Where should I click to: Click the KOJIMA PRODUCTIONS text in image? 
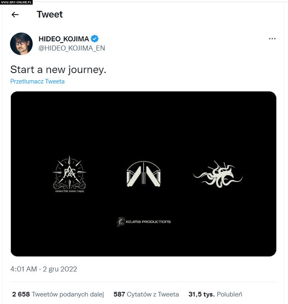point(149,222)
